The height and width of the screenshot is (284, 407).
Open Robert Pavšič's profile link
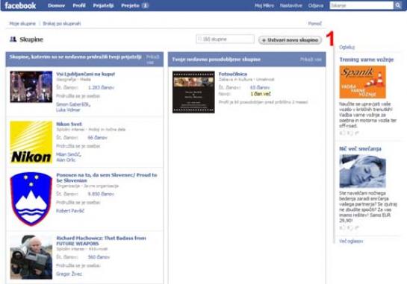(70, 211)
